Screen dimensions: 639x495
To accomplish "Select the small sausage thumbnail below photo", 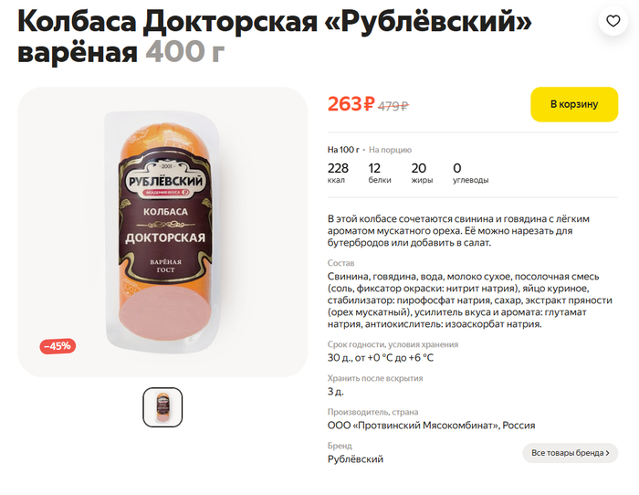I will 162,407.
